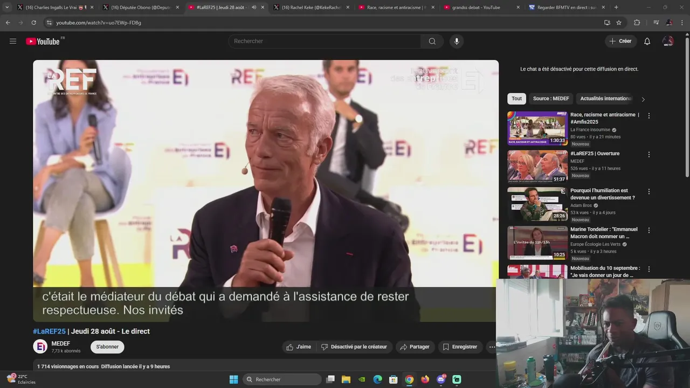Click the Créer button

pyautogui.click(x=620, y=41)
